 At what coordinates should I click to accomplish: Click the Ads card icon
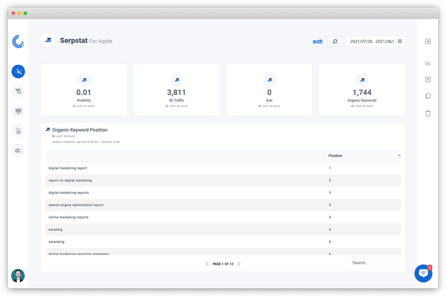269,80
